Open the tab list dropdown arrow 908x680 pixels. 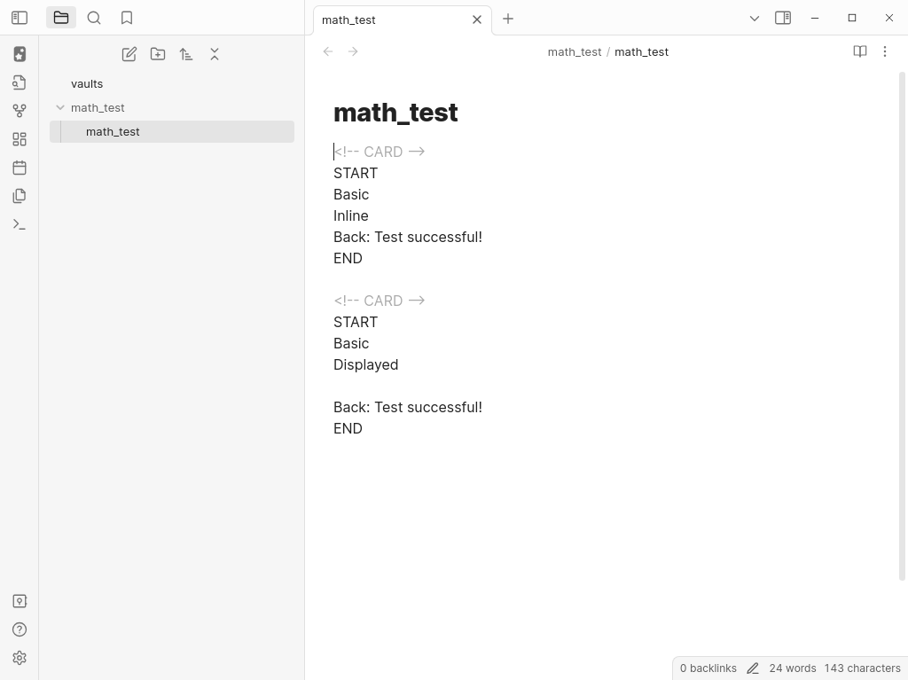click(x=755, y=18)
